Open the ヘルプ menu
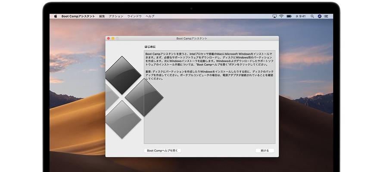 [150, 16]
